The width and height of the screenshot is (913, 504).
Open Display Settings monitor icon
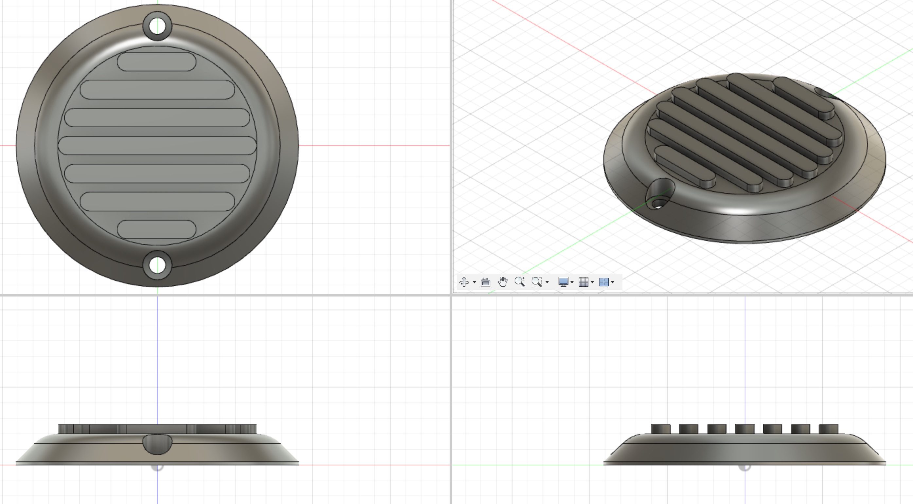(563, 282)
